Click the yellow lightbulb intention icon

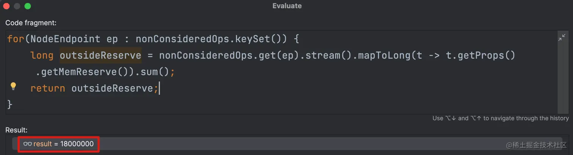coord(13,86)
